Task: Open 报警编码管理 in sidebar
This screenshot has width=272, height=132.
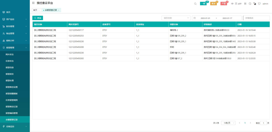Action: [x=12, y=113]
